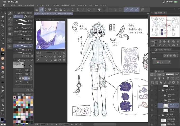180x126 pixels.
Task: Select the Eraser tool
Action: click(3, 72)
